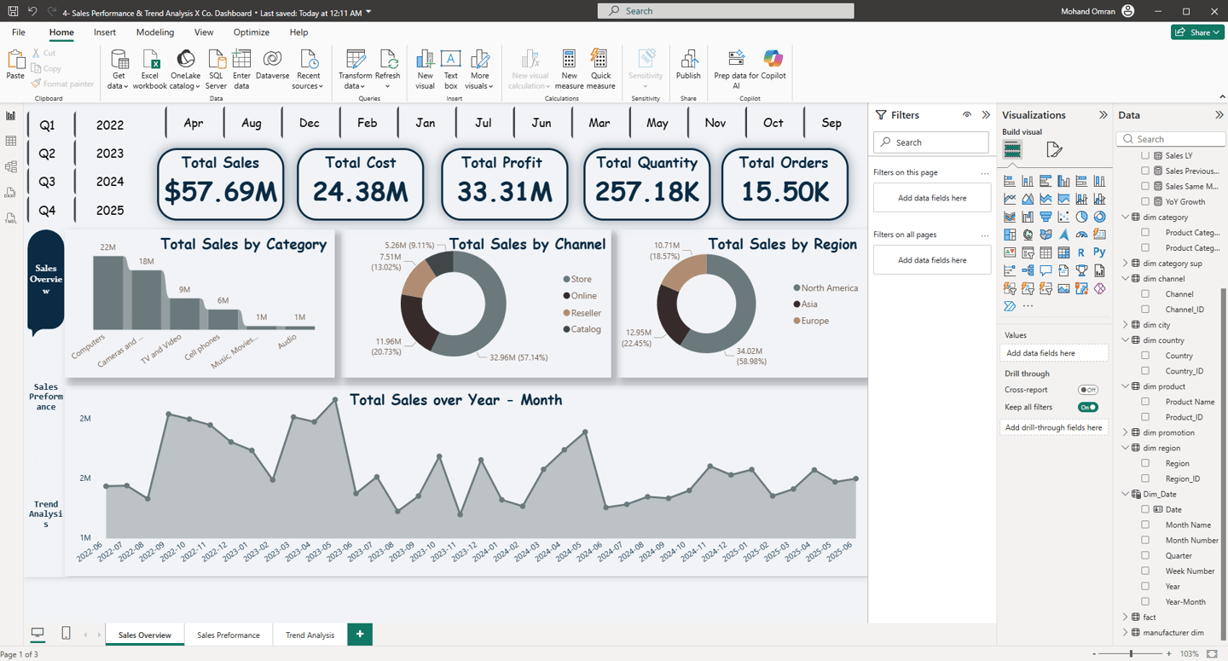The height and width of the screenshot is (661, 1228).
Task: Open the Transform data dropdown
Action: (x=356, y=81)
